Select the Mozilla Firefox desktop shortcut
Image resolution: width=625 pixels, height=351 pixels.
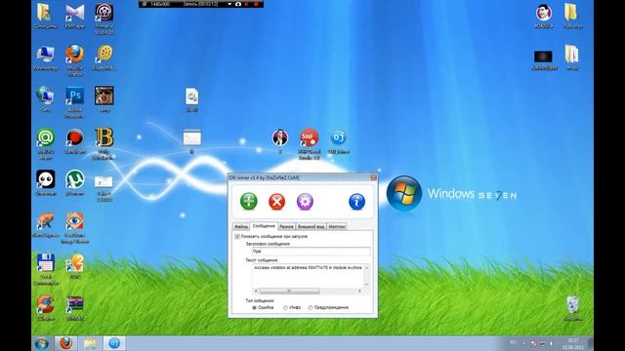tap(74, 60)
